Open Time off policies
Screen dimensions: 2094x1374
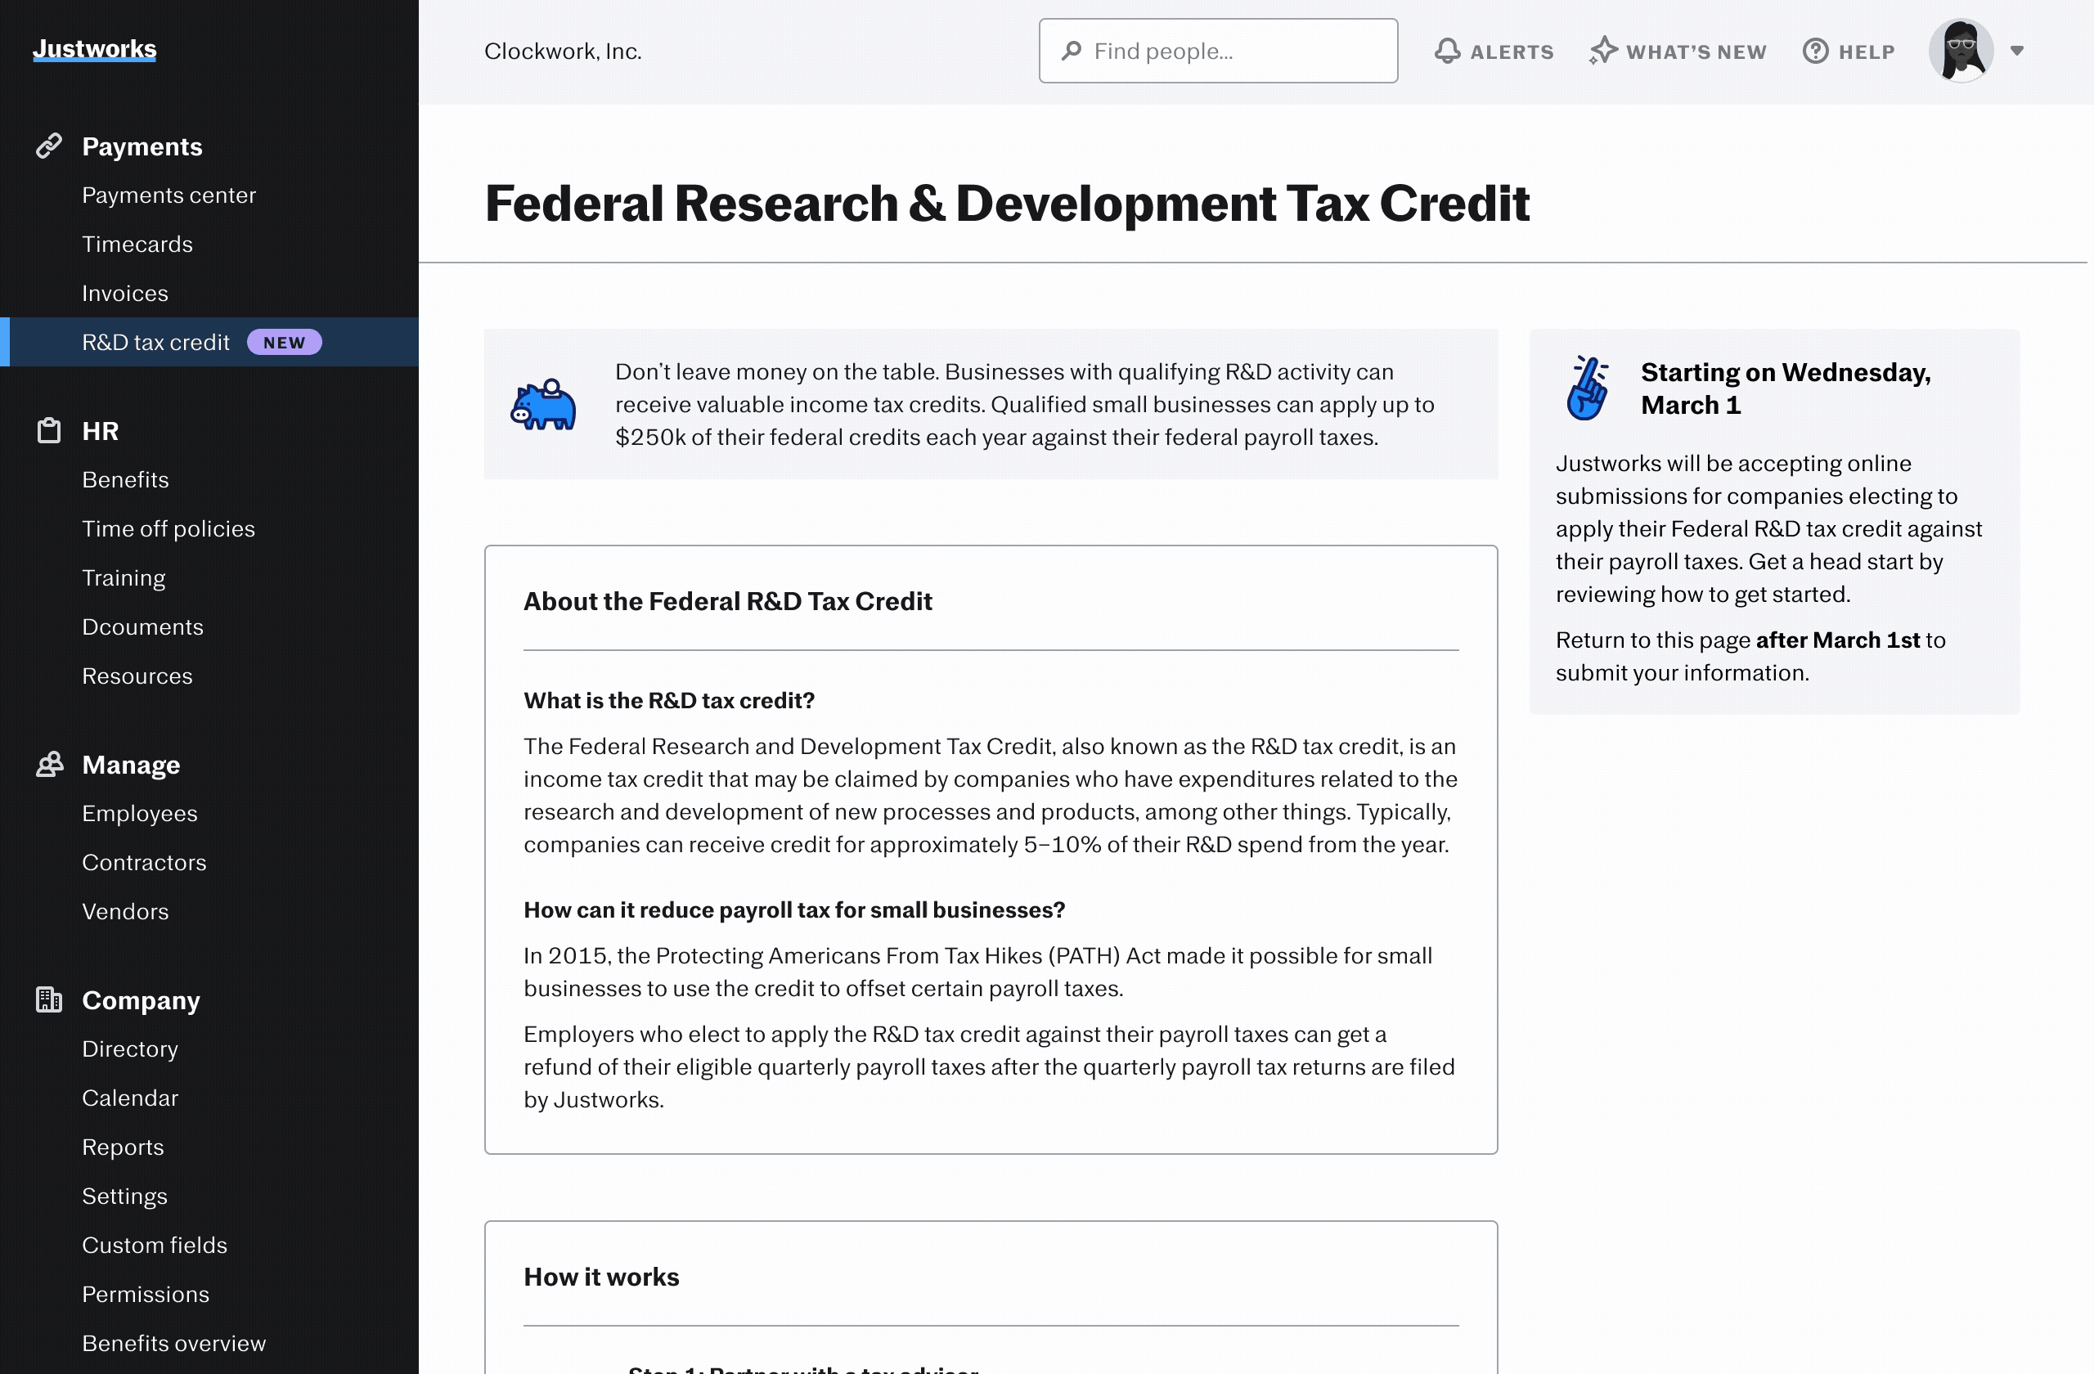click(x=168, y=528)
